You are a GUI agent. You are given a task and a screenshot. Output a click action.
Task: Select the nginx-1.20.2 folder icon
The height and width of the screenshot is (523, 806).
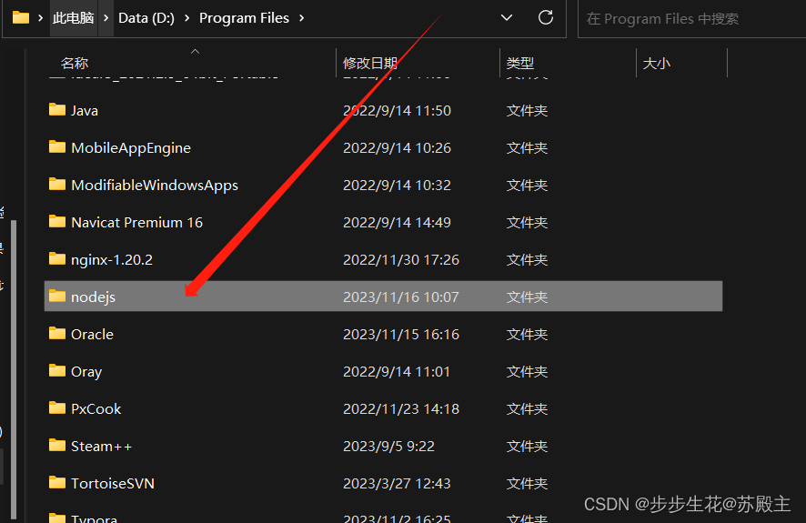[57, 259]
